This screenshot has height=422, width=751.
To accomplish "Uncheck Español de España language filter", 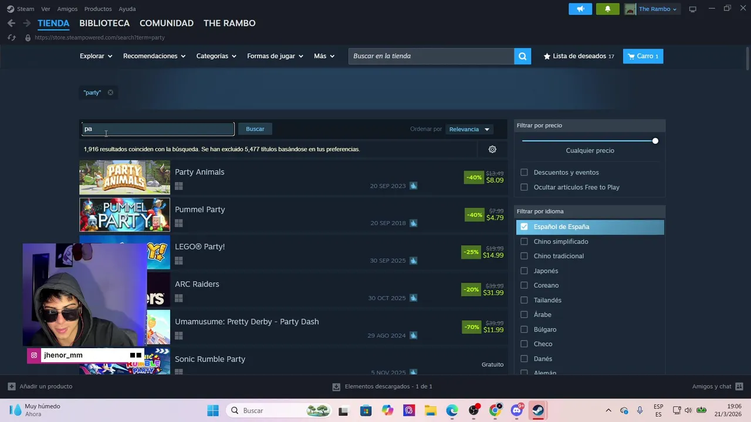I will pyautogui.click(x=524, y=227).
